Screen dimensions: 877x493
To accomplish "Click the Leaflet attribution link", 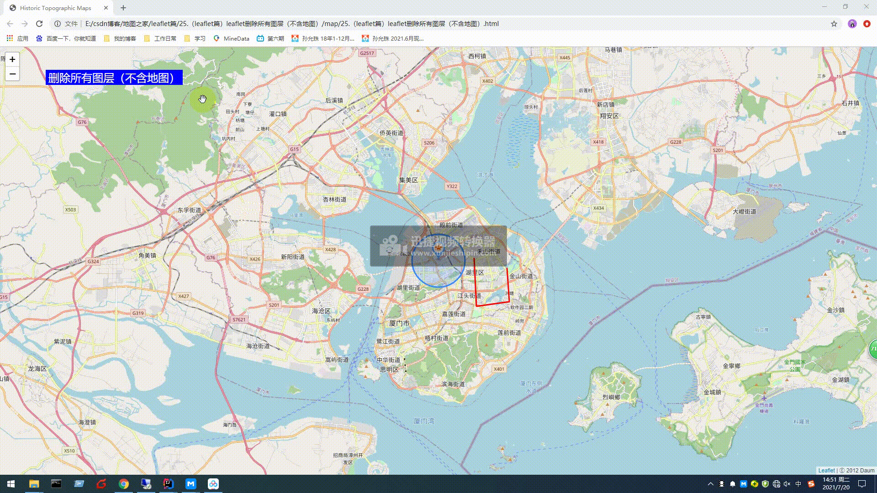I will coord(826,470).
